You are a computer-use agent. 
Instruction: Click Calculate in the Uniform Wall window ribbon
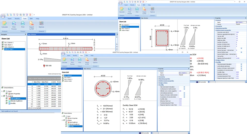coord(4,25)
